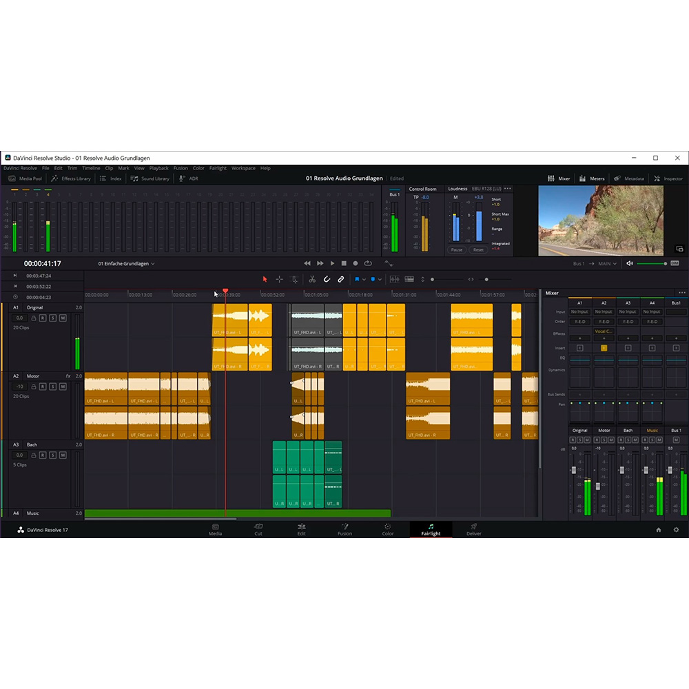
Task: Open the Sound Library panel
Action: coord(150,178)
